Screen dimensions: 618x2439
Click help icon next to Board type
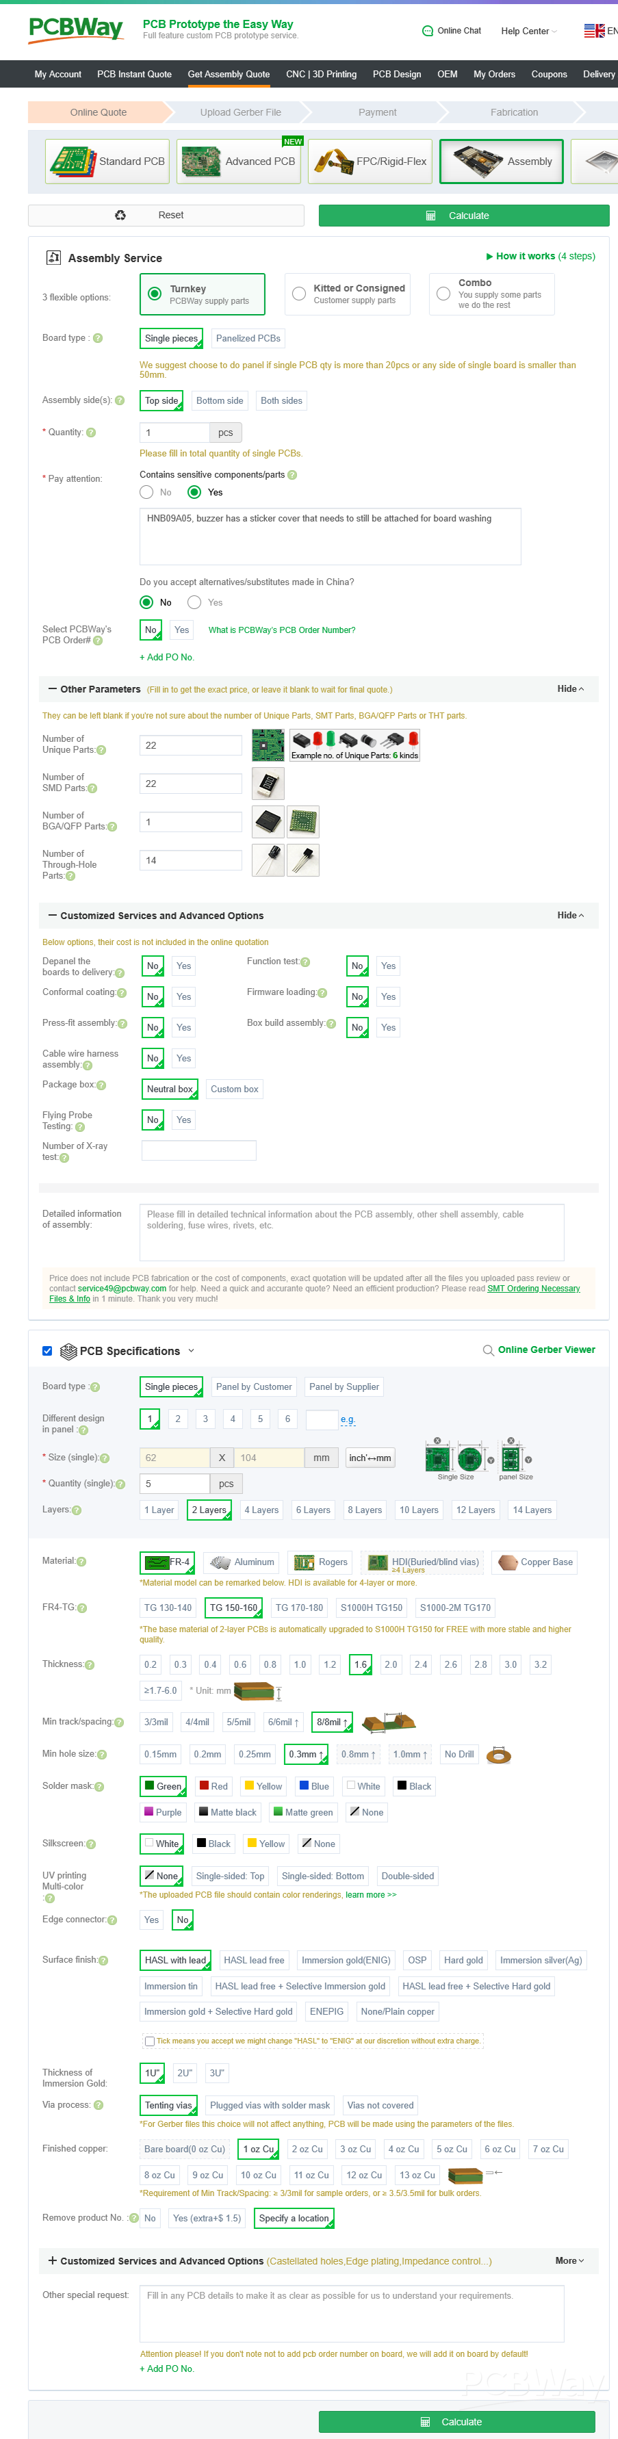[97, 338]
